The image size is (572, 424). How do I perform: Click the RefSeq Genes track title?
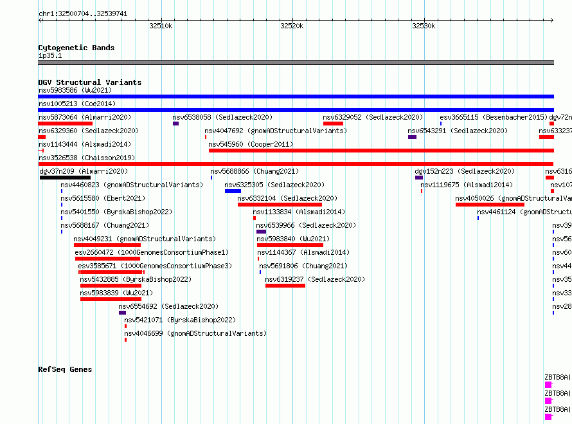pos(65,369)
